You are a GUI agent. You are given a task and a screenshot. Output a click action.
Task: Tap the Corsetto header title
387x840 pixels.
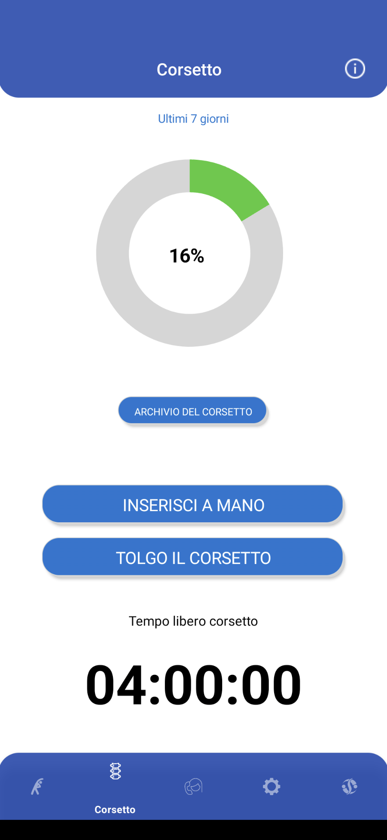point(189,70)
